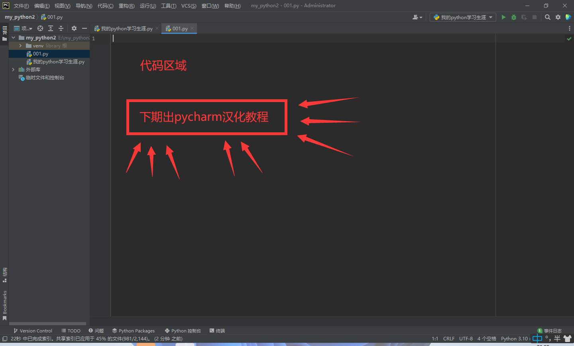Close the 我的python学习生涯.py editor tab
This screenshot has width=574, height=346.
point(157,28)
